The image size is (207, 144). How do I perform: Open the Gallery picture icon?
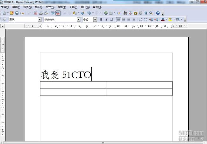pyautogui.click(x=136, y=13)
